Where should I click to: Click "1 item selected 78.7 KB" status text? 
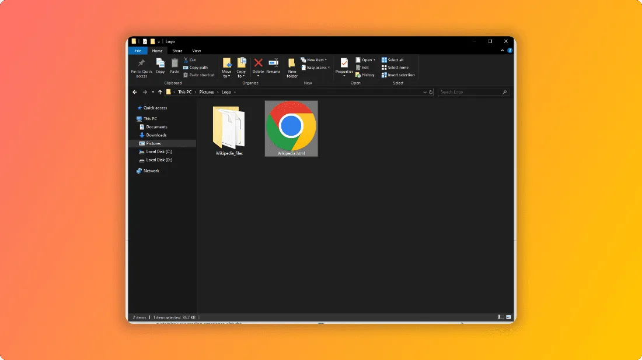click(x=175, y=317)
